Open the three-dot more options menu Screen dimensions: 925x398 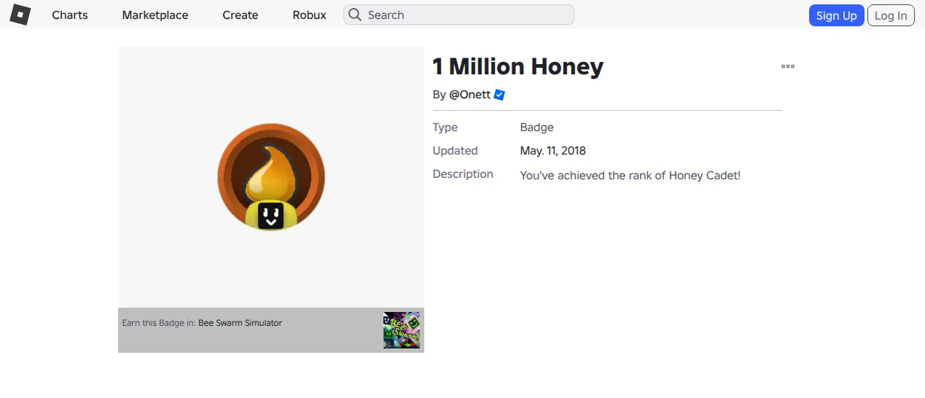788,66
